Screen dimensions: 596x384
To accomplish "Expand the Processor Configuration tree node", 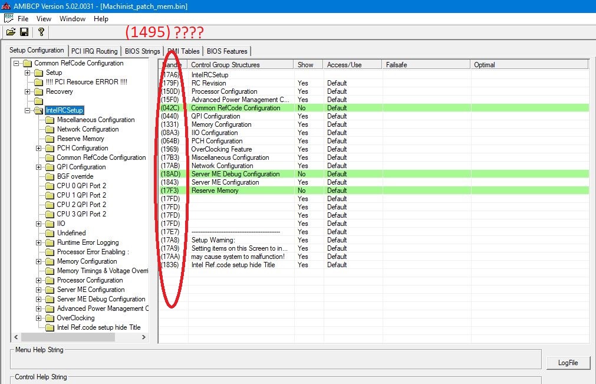I will (x=39, y=280).
